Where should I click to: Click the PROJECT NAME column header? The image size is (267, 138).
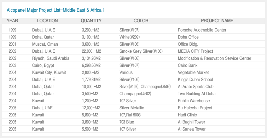coord(217,21)
